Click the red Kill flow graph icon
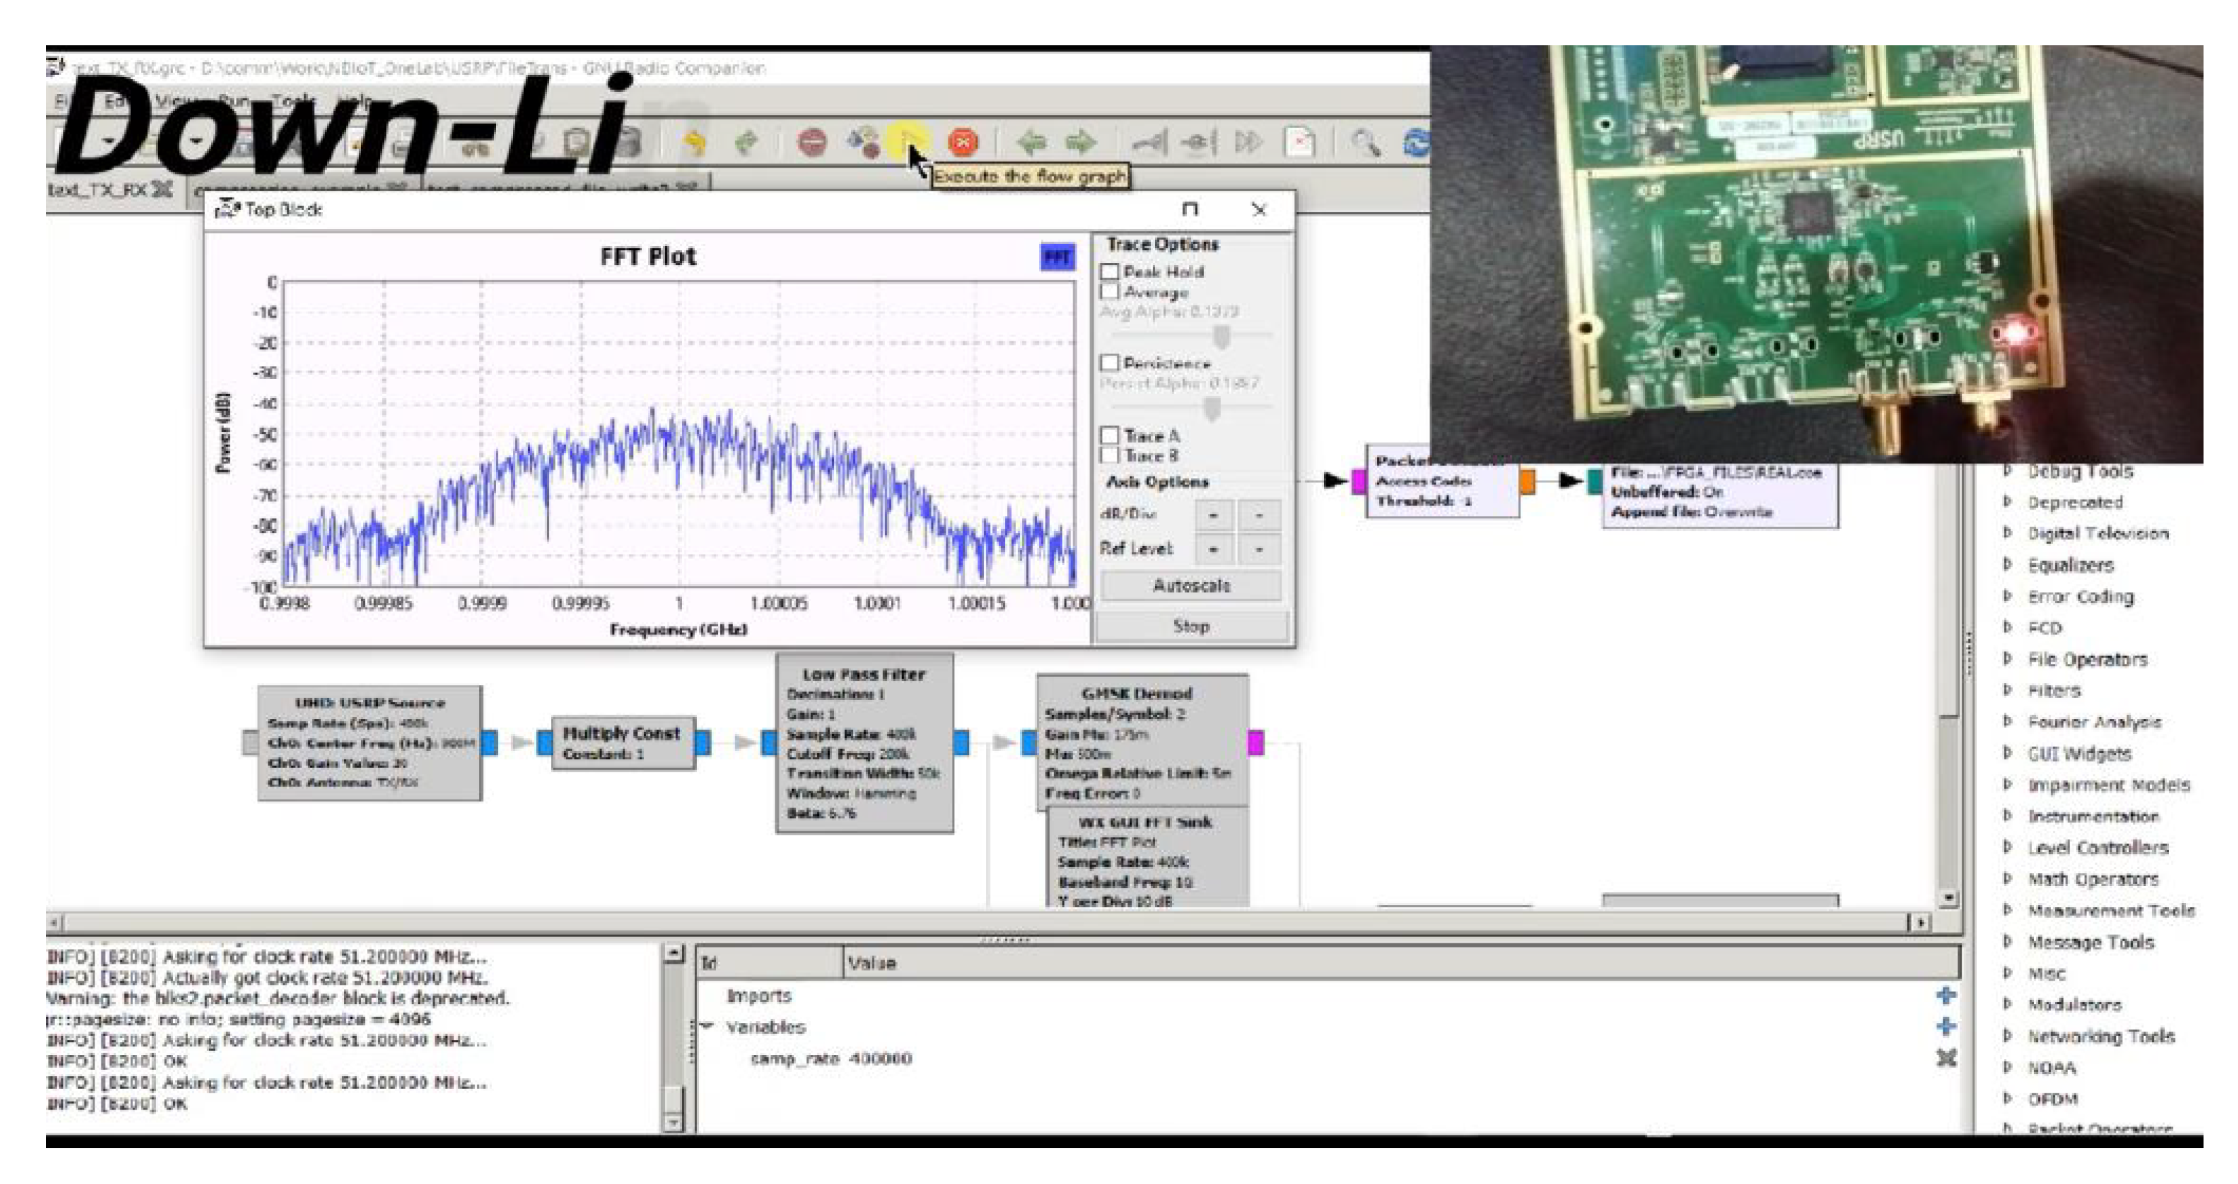This screenshot has height=1184, width=2238. click(962, 141)
